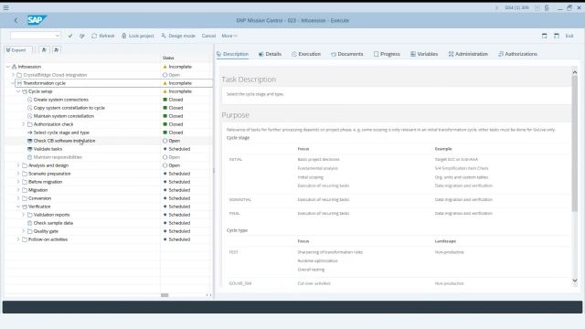Expand the Migration folder

tap(18, 190)
